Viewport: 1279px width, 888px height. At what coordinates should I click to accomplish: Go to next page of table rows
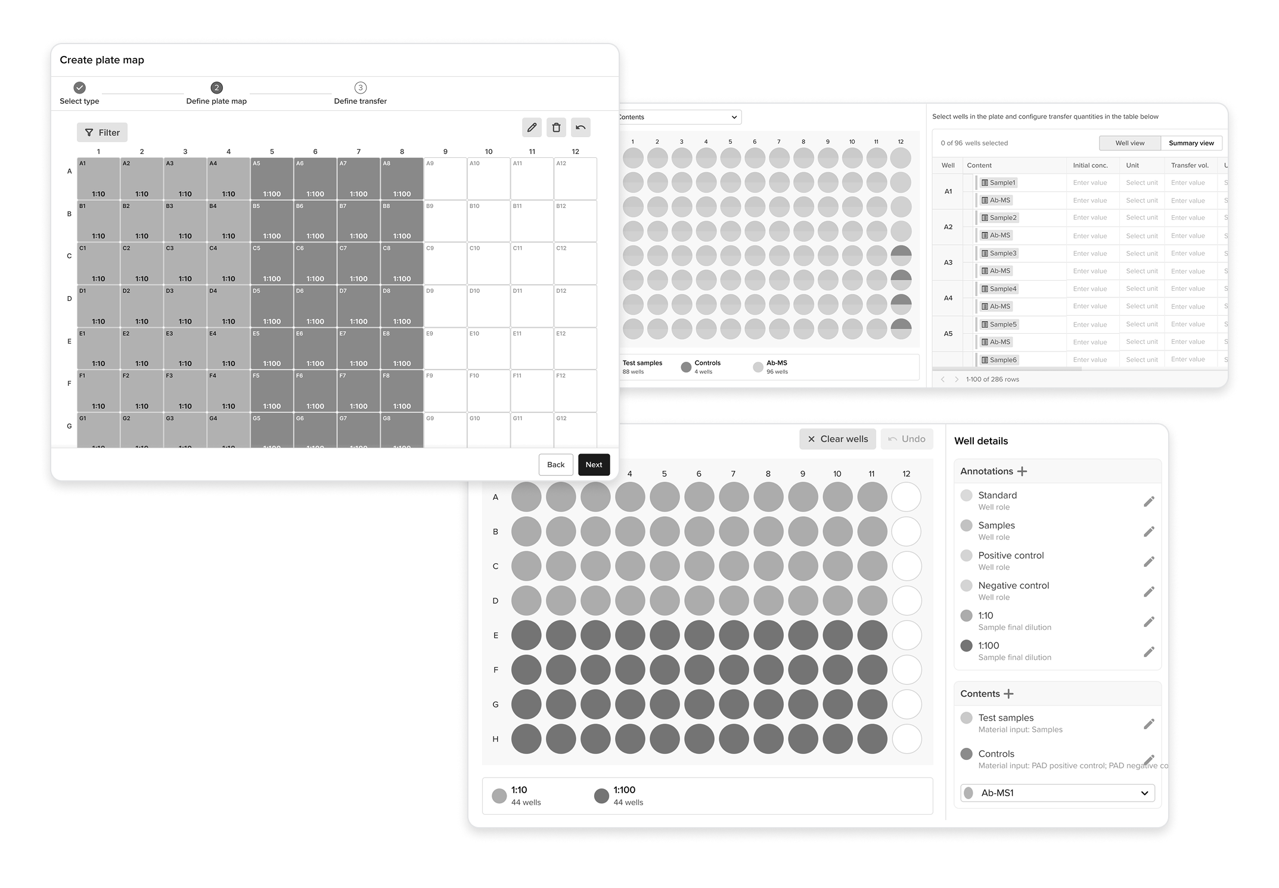(x=957, y=380)
